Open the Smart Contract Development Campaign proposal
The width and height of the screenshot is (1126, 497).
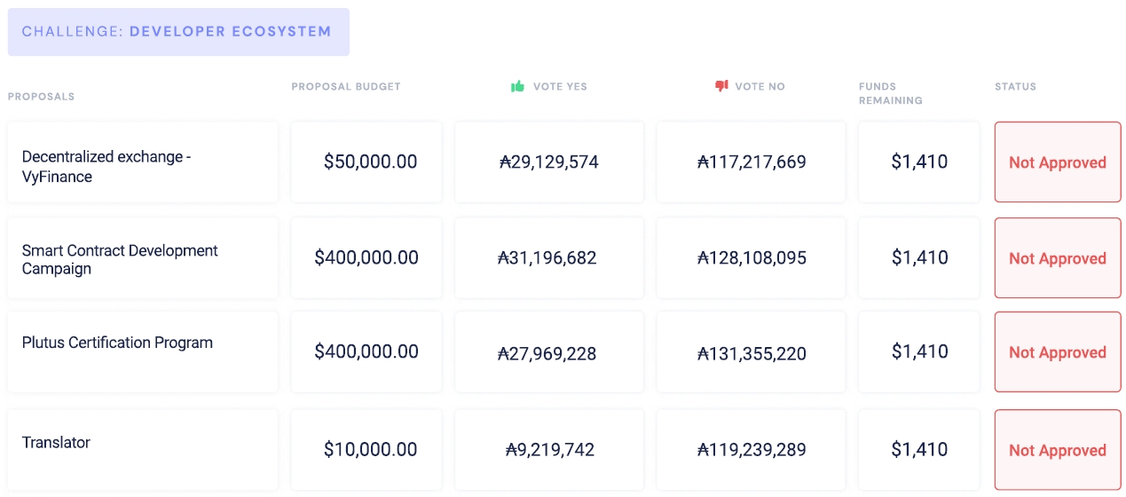click(x=120, y=259)
